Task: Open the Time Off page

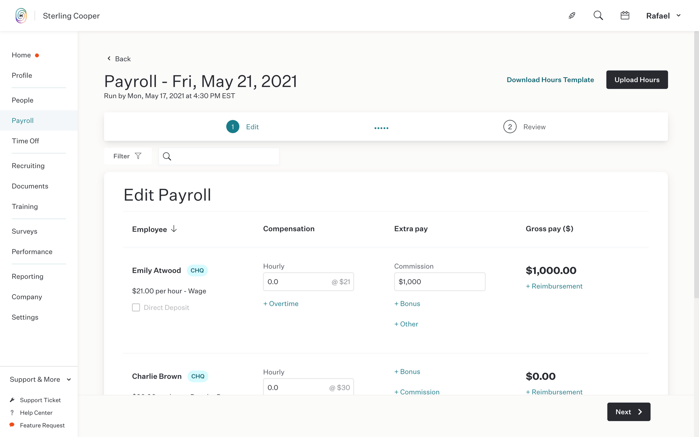Action: coord(25,141)
